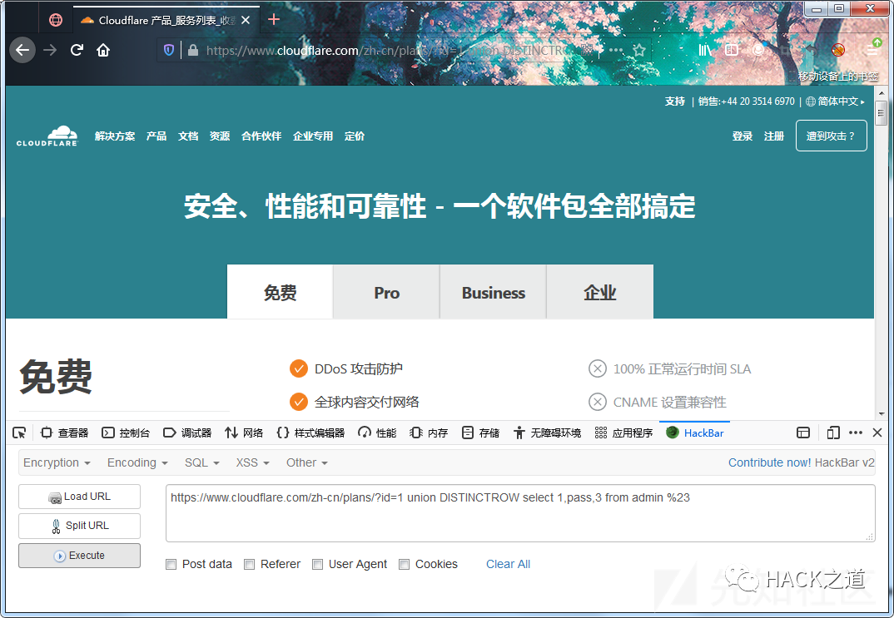Expand the Encryption dropdown
This screenshot has width=894, height=618.
(57, 462)
